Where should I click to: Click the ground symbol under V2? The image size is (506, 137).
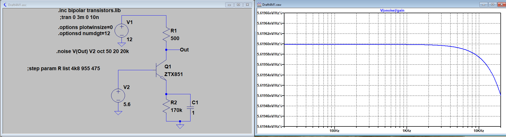(118, 113)
